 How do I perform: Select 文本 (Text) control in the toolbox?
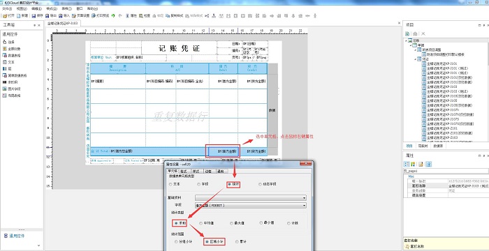[8, 62]
